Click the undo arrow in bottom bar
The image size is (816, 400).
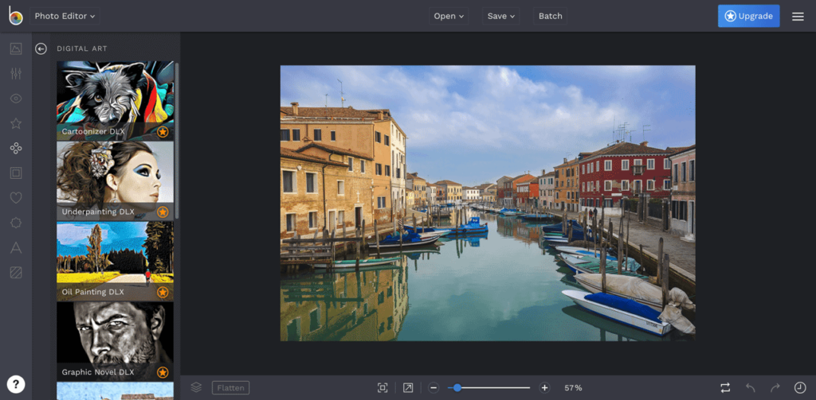coord(750,387)
